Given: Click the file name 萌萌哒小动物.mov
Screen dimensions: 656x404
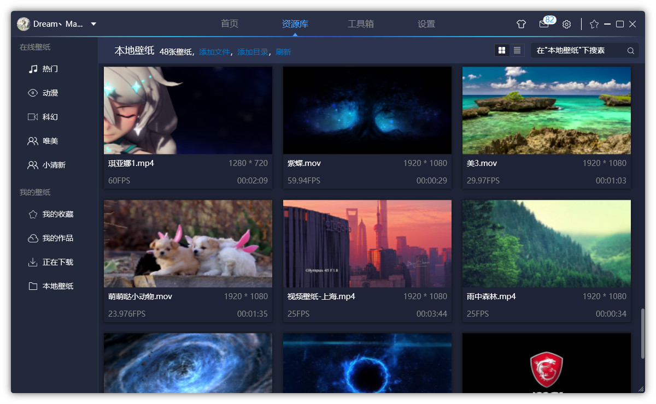Looking at the screenshot, I should 140,296.
